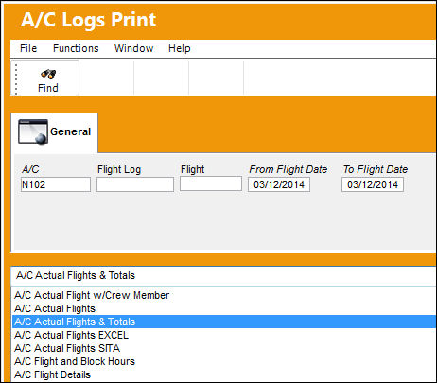Image resolution: width=437 pixels, height=383 pixels.
Task: Click the A/C input field containing N102
Action: pyautogui.click(x=56, y=184)
